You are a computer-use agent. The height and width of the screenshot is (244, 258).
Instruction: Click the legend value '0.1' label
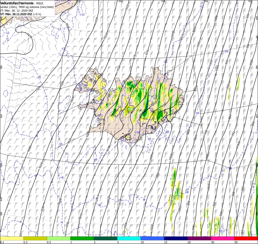click(x=2, y=242)
